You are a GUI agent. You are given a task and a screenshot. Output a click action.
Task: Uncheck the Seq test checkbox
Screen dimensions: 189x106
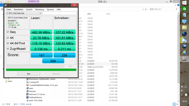[8, 32]
